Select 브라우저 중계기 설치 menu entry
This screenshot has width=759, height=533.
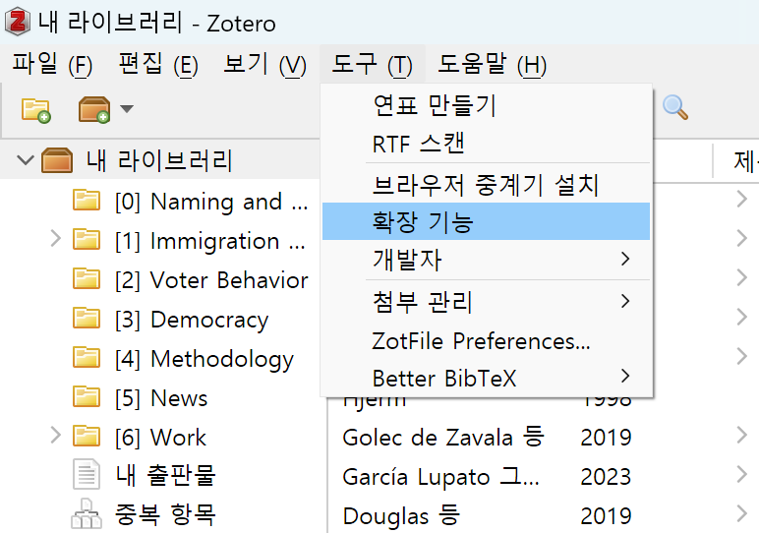point(486,185)
